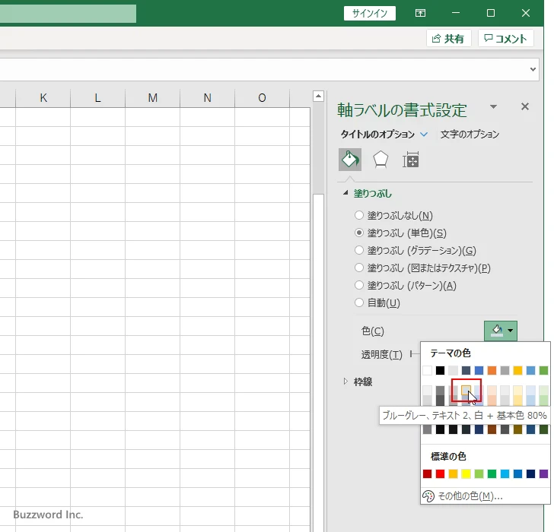The width and height of the screenshot is (554, 532).
Task: Pick green accent in theme top row
Action: [544, 370]
